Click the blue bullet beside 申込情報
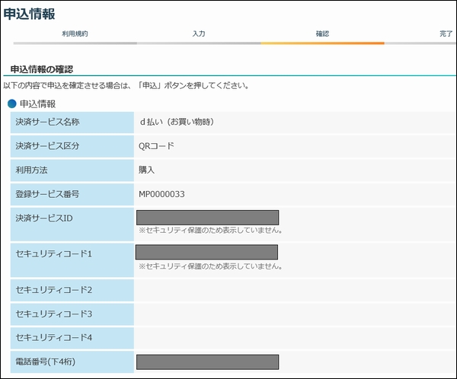The height and width of the screenshot is (379, 457). (x=12, y=104)
